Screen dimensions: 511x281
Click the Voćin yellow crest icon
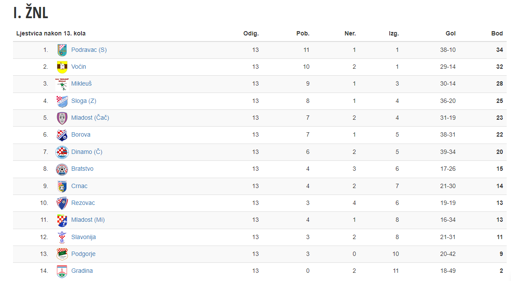[x=62, y=67]
